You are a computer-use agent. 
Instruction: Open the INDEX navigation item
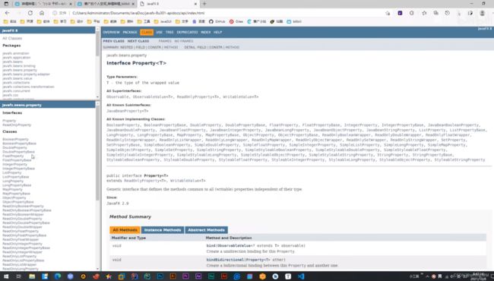pyautogui.click(x=206, y=32)
